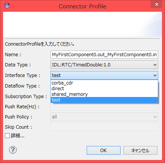Click the IDL:RTC/TimedDouble:1.0 combo box
The width and height of the screenshot is (165, 163).
coord(104,65)
